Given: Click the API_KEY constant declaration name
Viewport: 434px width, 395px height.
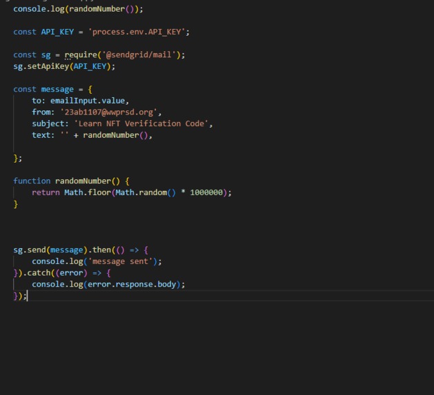Looking at the screenshot, I should click(57, 32).
